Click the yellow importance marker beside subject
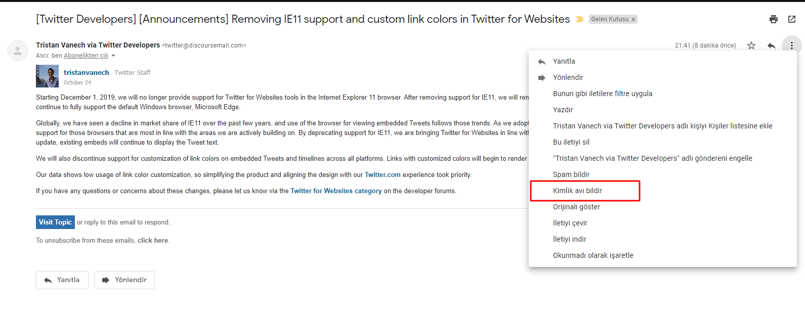The width and height of the screenshot is (805, 317). [x=580, y=19]
